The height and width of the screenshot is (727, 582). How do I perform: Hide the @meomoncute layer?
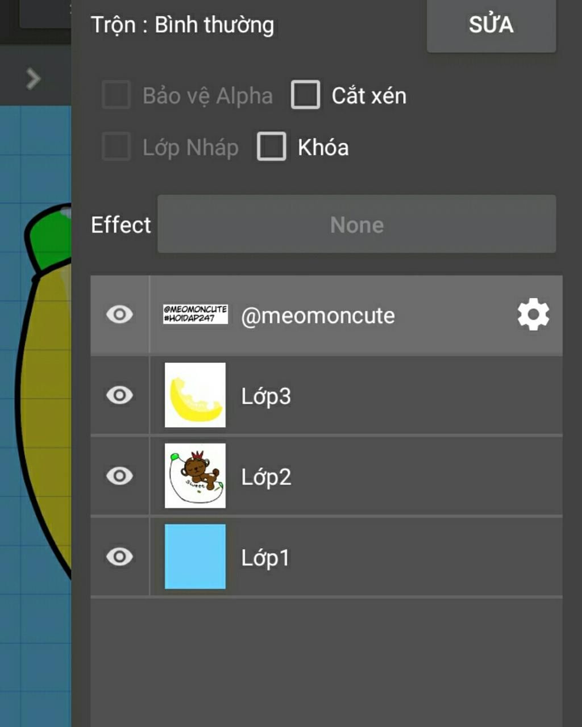[x=119, y=315]
